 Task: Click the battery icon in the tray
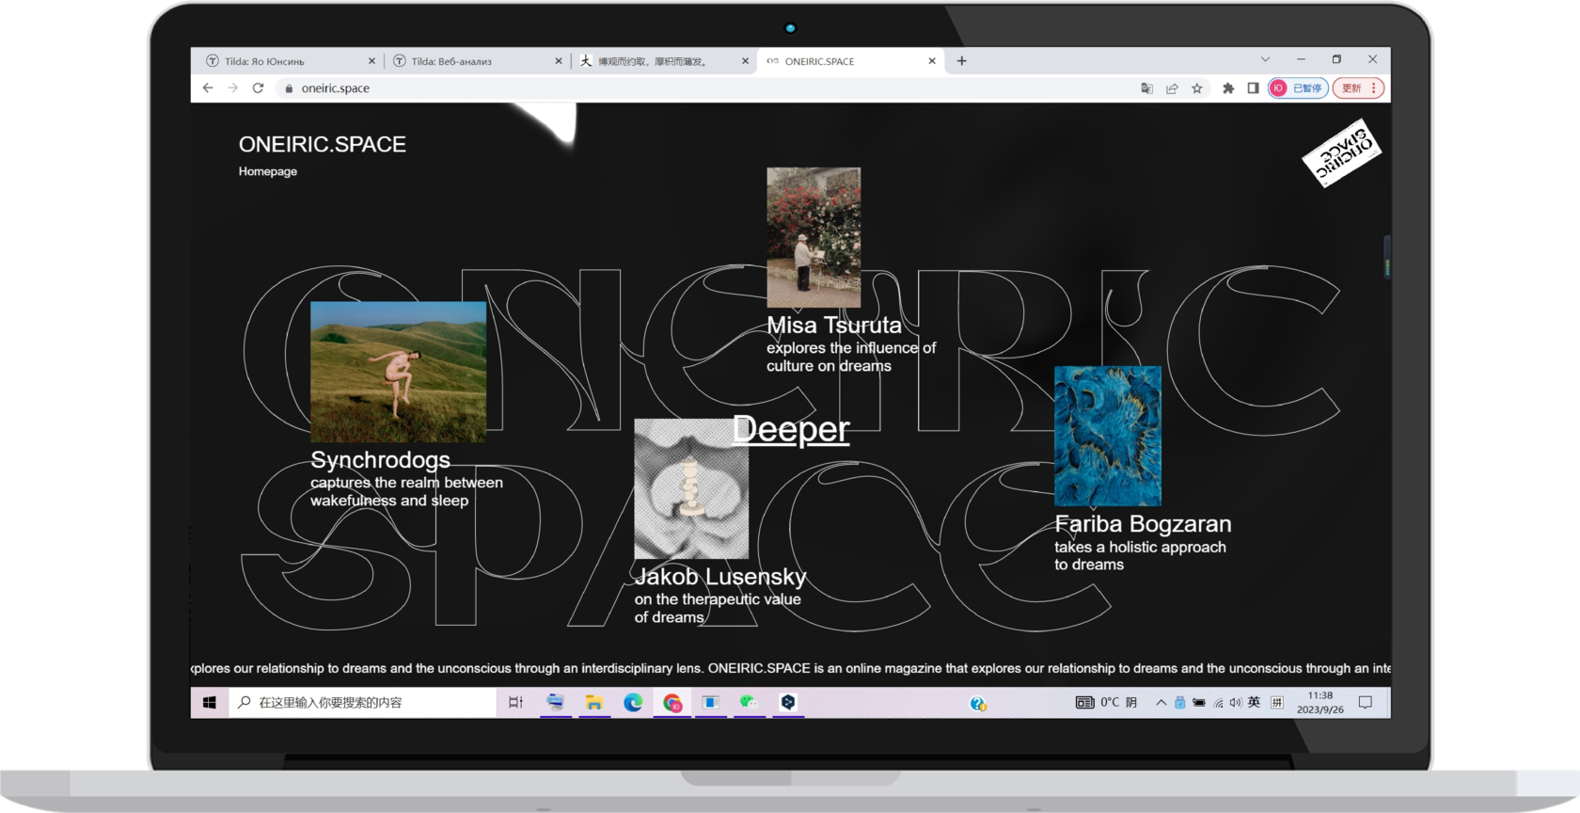click(x=1199, y=703)
